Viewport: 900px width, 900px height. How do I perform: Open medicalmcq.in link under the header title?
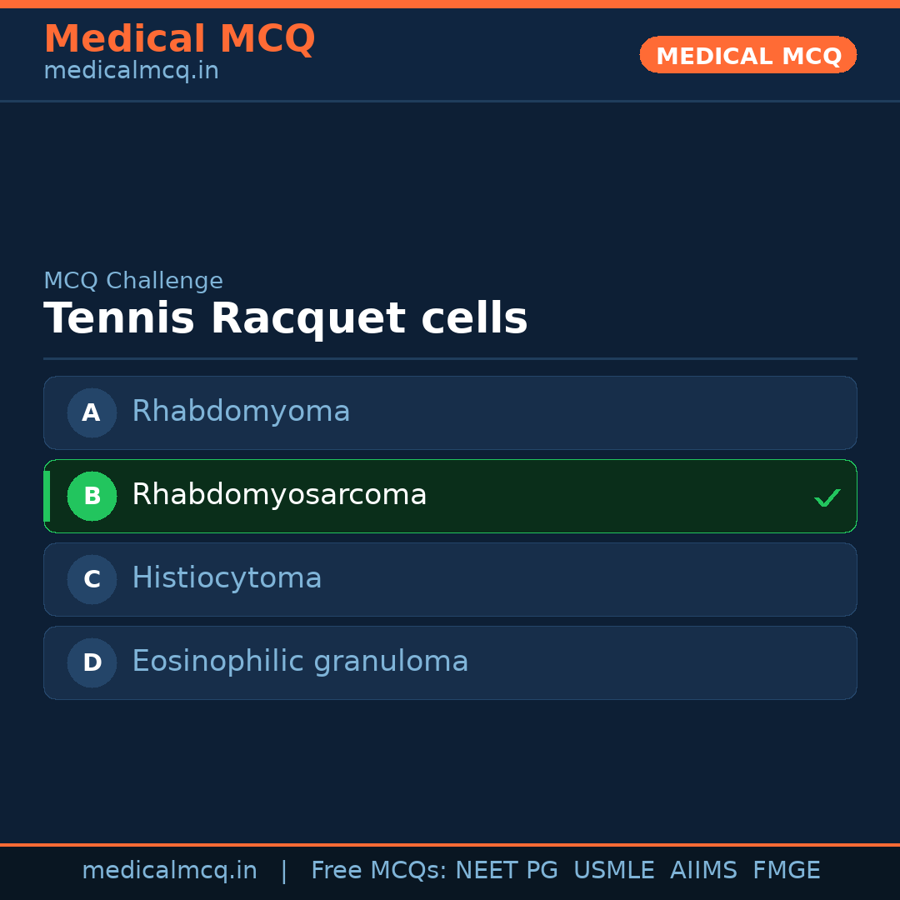tap(131, 72)
